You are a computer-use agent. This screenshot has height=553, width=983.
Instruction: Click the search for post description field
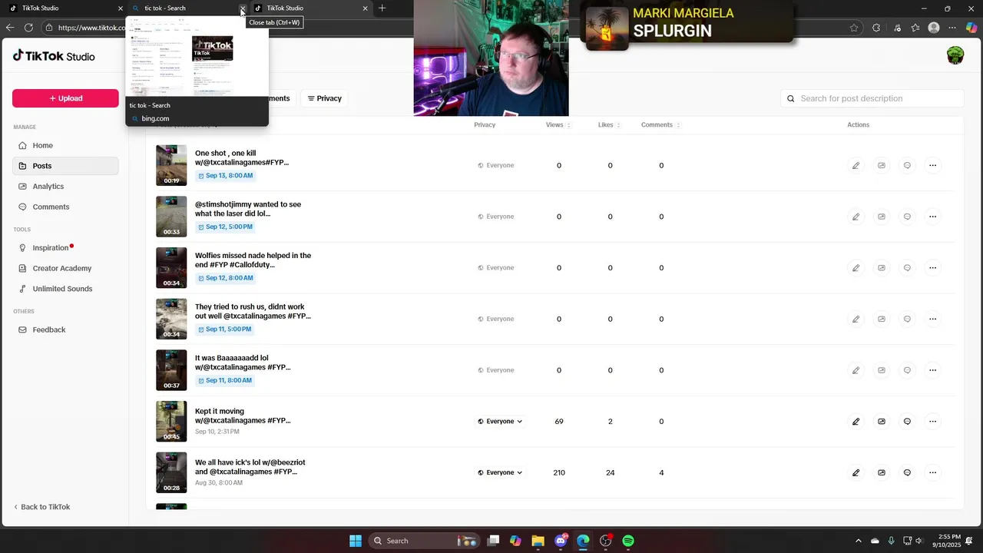tap(872, 98)
